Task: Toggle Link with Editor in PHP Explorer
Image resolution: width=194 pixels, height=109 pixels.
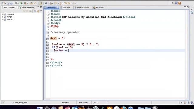Action: 38,11
